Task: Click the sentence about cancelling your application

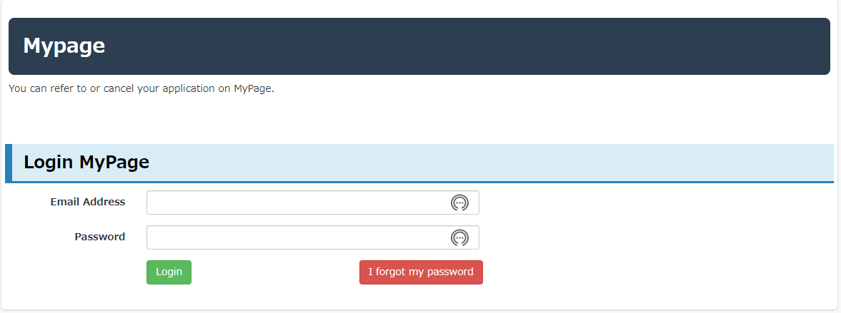Action: tap(141, 89)
